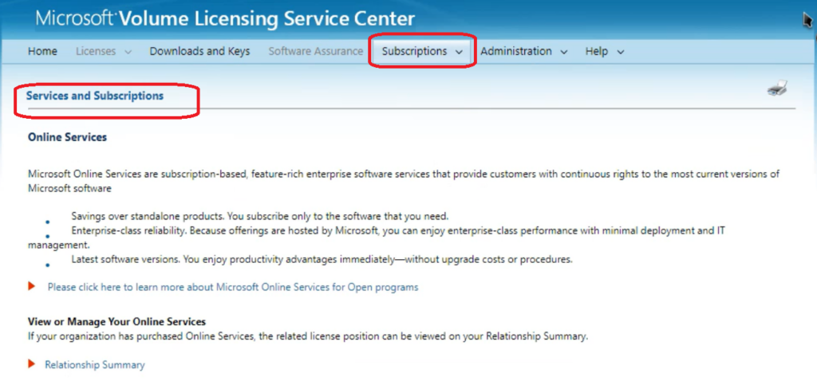The width and height of the screenshot is (817, 381).
Task: Open the Subscriptions menu
Action: pyautogui.click(x=414, y=52)
